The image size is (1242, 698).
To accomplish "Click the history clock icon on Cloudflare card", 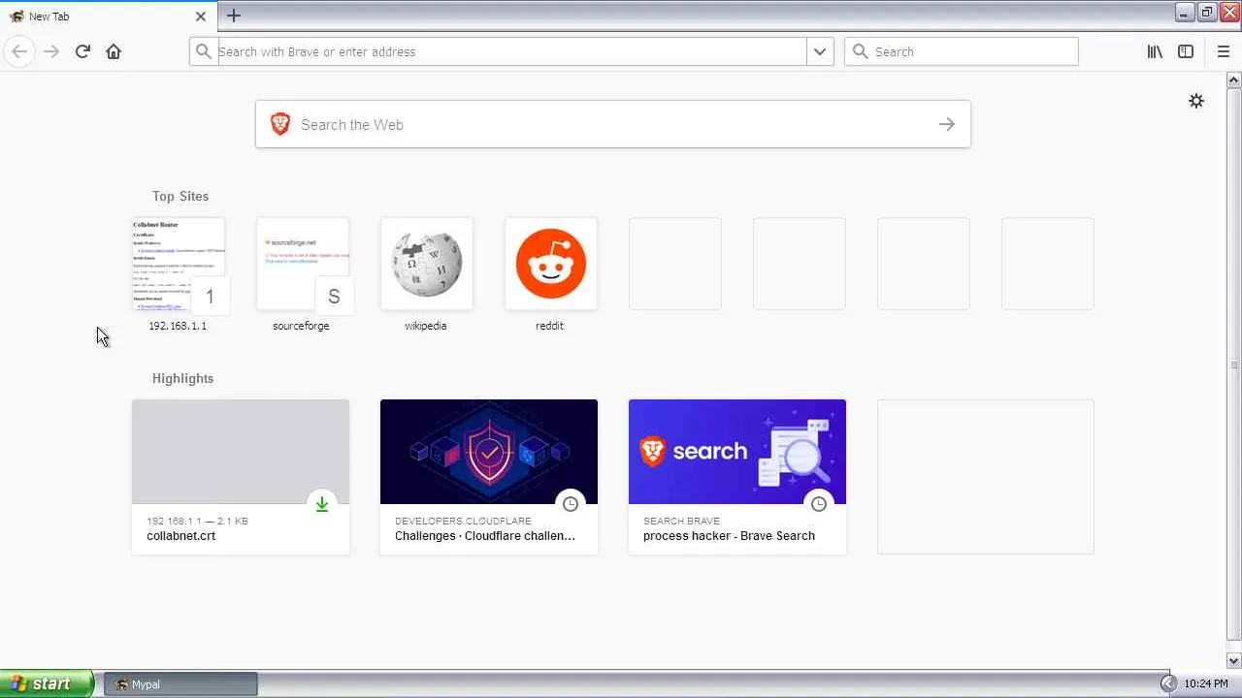I will (x=571, y=504).
